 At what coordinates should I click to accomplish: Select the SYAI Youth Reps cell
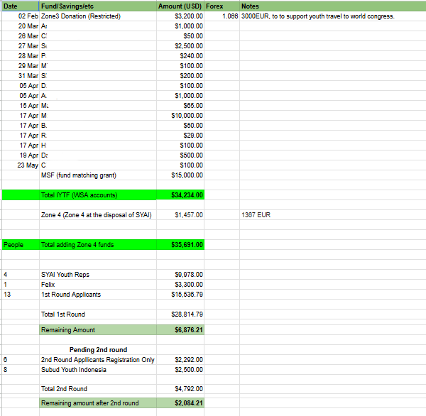pyautogui.click(x=98, y=275)
